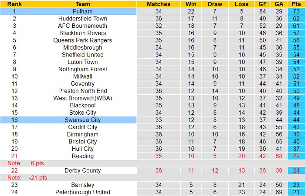Click the Matches column header
This screenshot has width=305, height=196.
(159, 4)
